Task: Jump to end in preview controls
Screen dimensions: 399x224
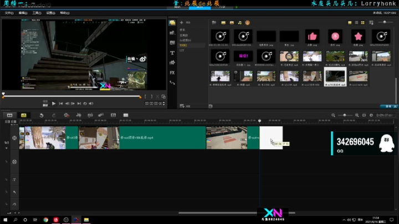Action: pos(79,104)
